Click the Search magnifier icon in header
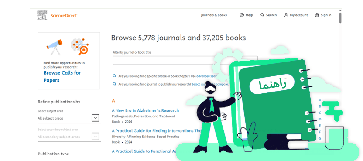 pyautogui.click(x=262, y=15)
